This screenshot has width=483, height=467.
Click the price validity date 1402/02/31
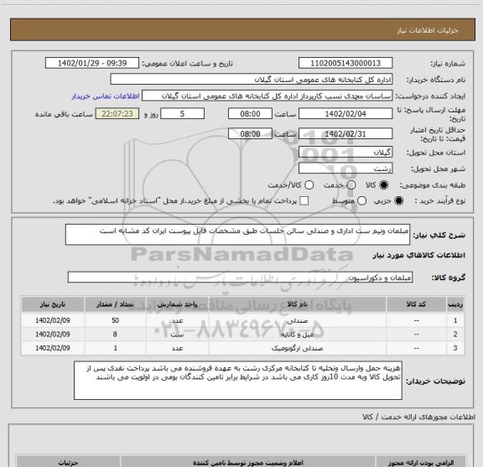click(x=345, y=133)
